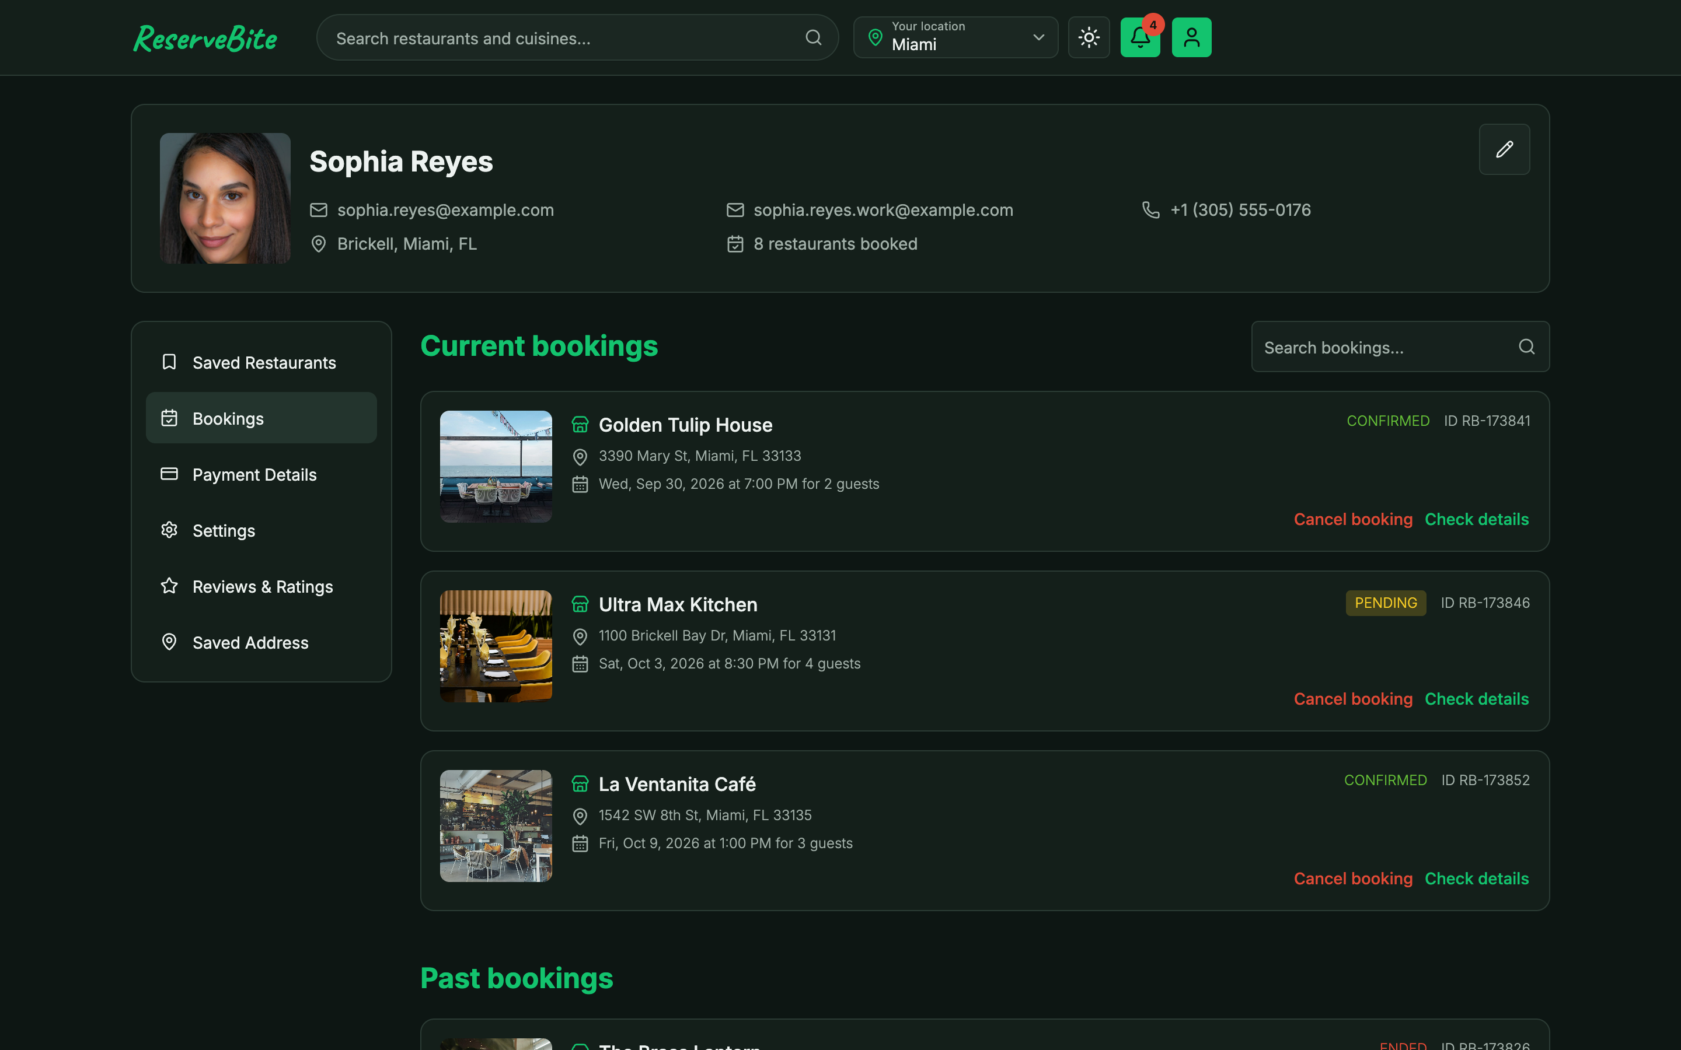The image size is (1681, 1050).
Task: Click the ReserveBite logo
Action: 205,37
